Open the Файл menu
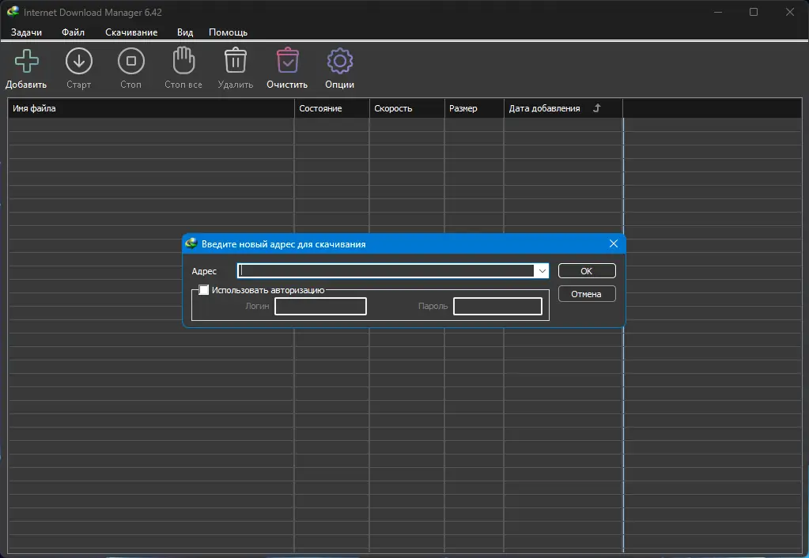The width and height of the screenshot is (809, 558). coord(74,32)
